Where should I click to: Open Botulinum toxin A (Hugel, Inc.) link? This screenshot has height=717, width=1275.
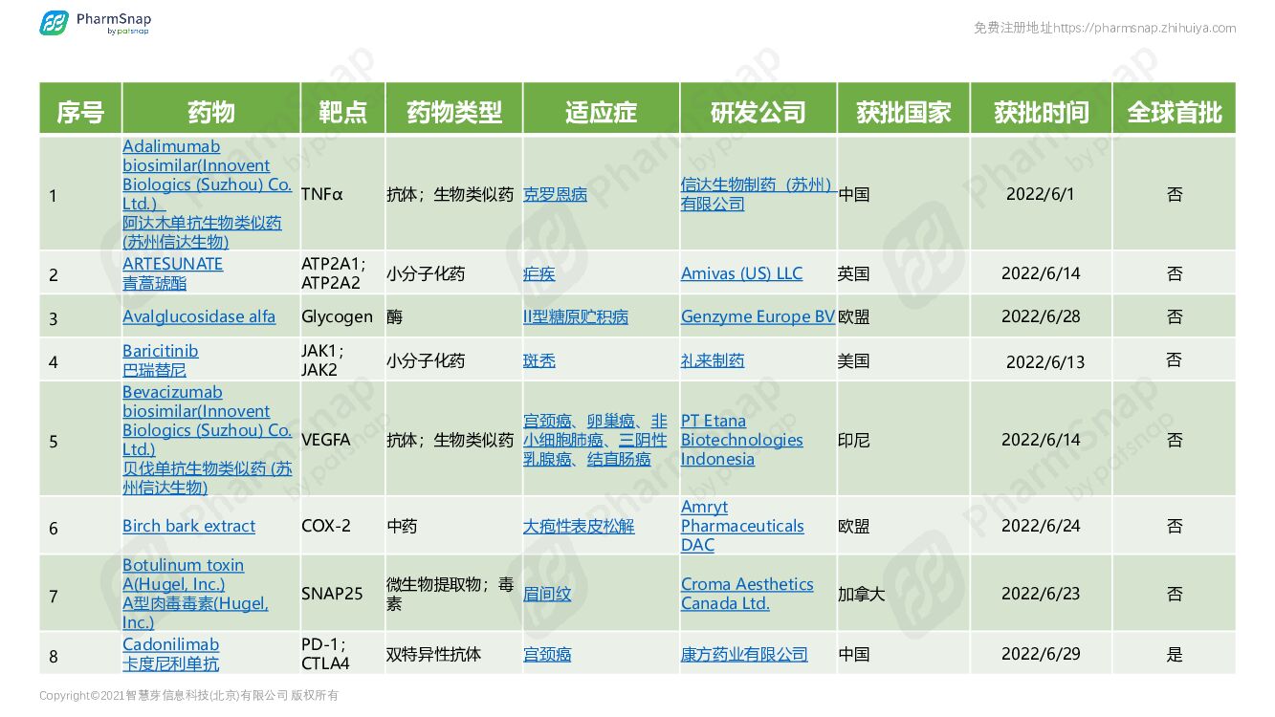pos(195,594)
